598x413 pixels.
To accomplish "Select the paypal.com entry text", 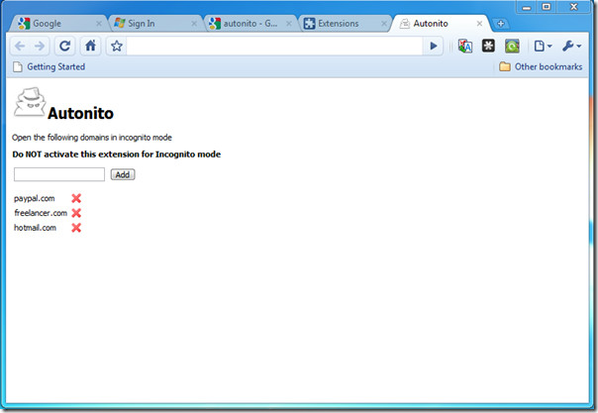I will (x=35, y=199).
